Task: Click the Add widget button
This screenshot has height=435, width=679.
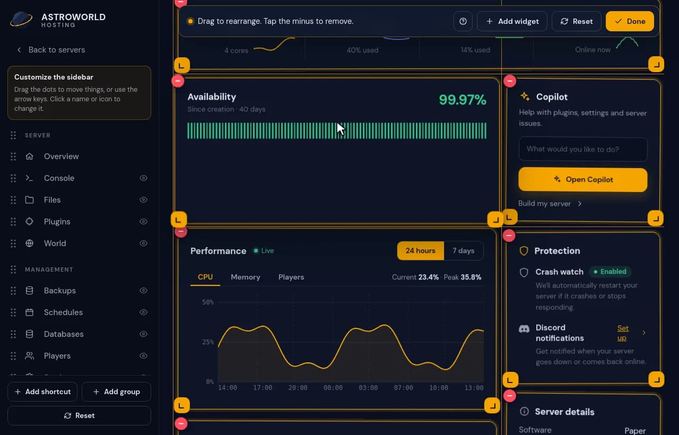Action: coord(512,21)
